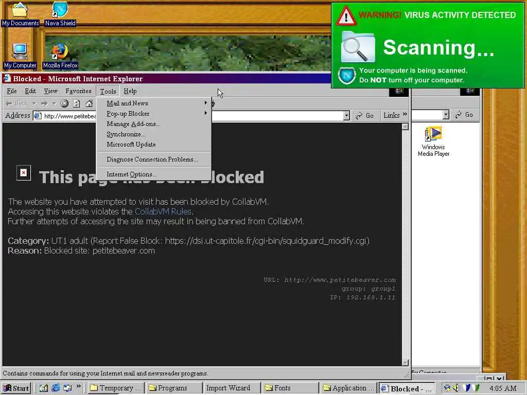Click the broken image icon on blocked page

coord(24,173)
